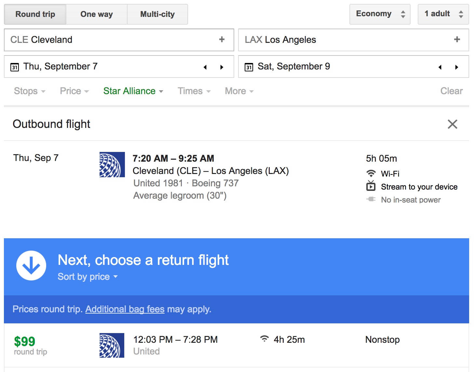The width and height of the screenshot is (475, 372).
Task: Go to next departure day arrow
Action: pos(222,67)
